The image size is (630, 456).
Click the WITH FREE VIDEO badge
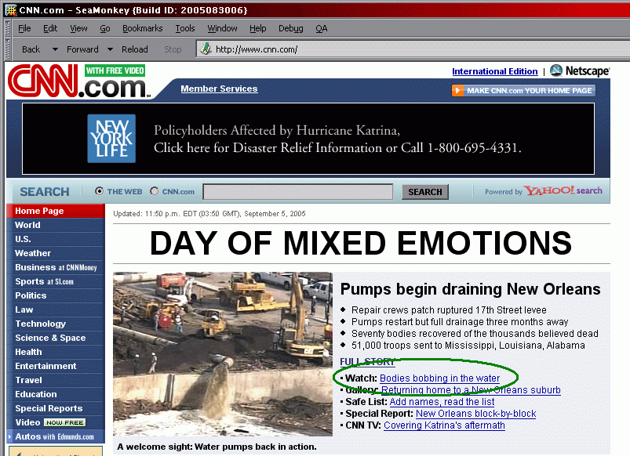click(x=115, y=71)
